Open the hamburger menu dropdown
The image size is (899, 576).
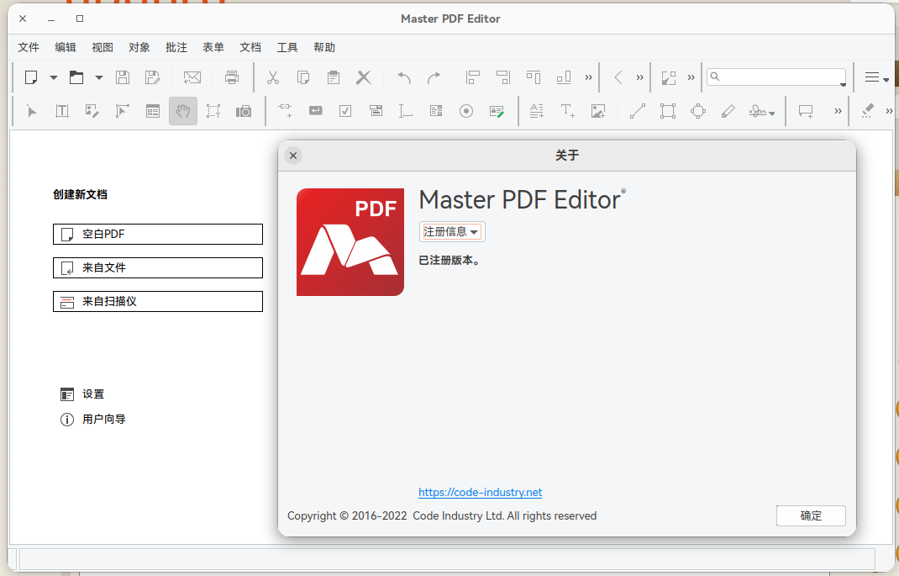pos(876,77)
